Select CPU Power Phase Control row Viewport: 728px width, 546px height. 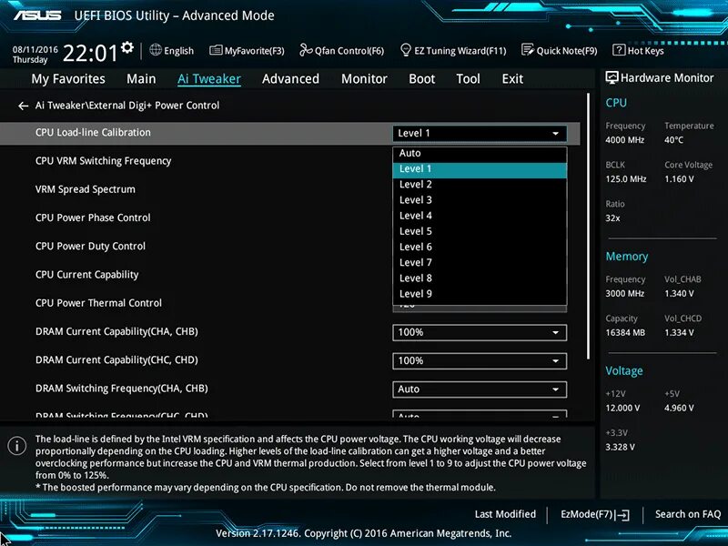(93, 217)
